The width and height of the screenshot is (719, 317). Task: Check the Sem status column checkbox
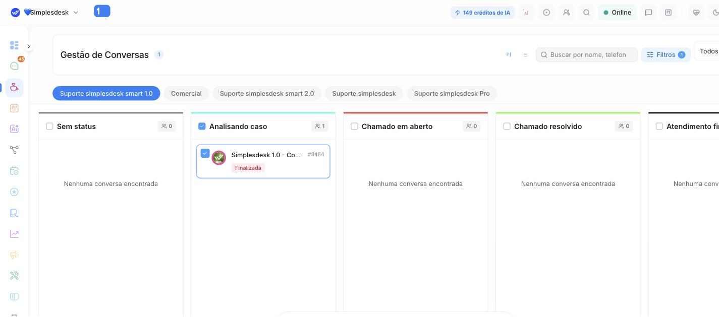click(49, 126)
